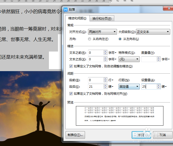
Task: Open the 段后 unit 磅 dropdown
Action: coord(111,87)
